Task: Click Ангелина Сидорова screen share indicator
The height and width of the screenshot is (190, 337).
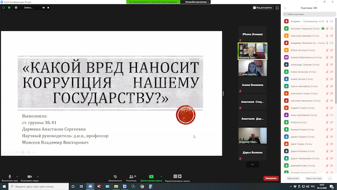Action: (x=323, y=28)
